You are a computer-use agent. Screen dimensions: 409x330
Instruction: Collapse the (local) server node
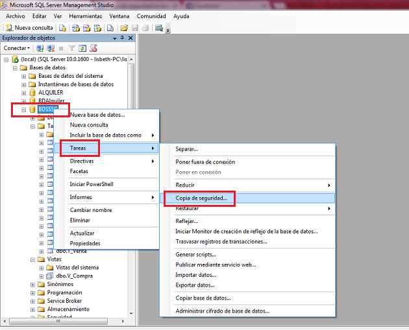6,59
